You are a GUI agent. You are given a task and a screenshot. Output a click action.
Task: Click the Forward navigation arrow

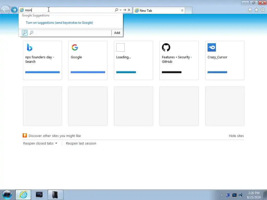coord(14,10)
